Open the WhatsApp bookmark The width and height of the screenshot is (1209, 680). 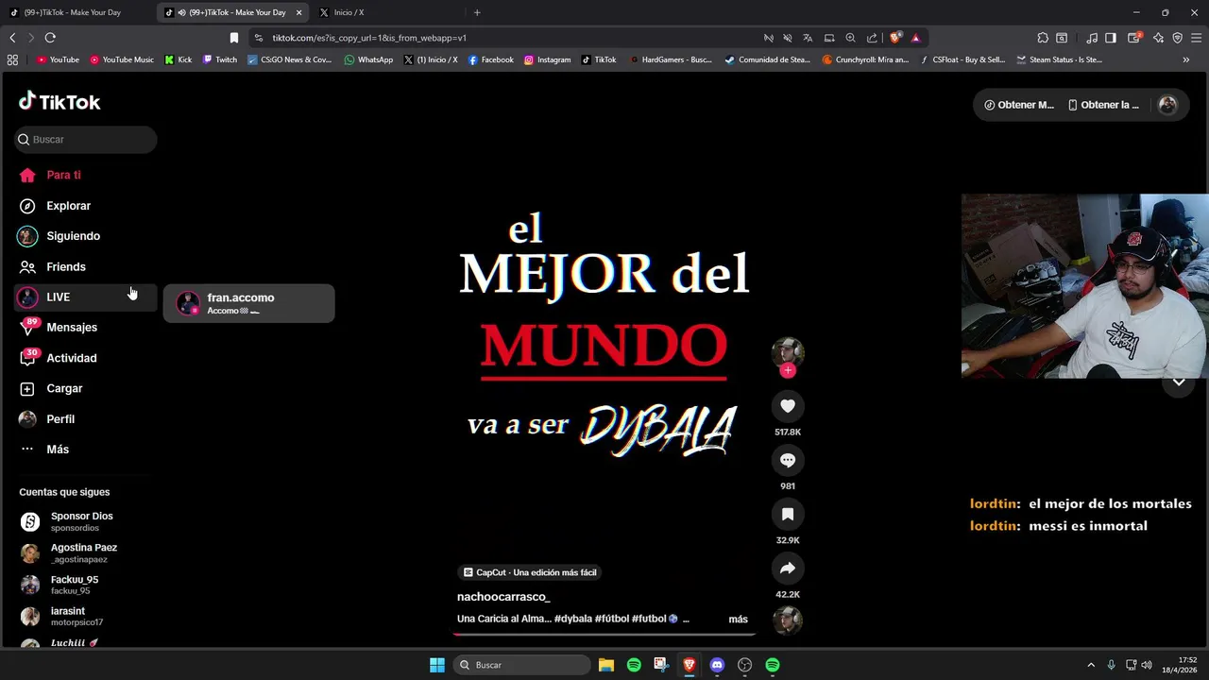[368, 59]
